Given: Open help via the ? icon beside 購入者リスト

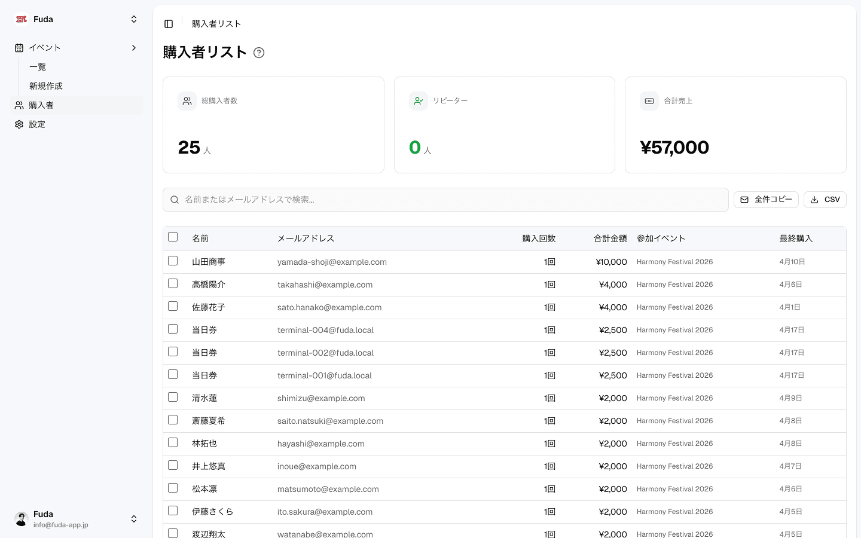Looking at the screenshot, I should [258, 53].
